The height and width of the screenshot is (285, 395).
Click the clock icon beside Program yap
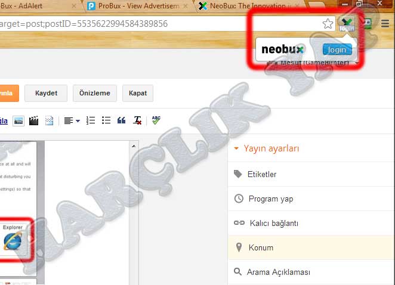coord(239,199)
